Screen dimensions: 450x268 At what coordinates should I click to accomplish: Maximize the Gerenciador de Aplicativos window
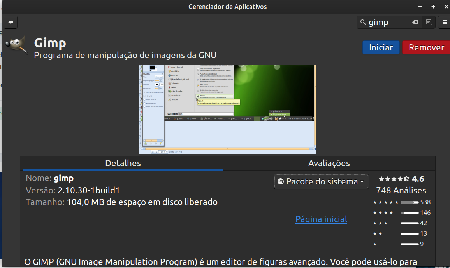(433, 7)
